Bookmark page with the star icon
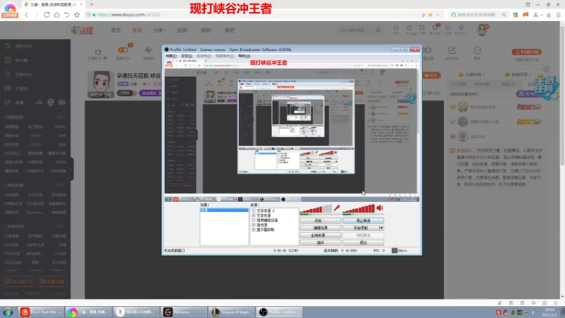This screenshot has width=565, height=318. 77,15
